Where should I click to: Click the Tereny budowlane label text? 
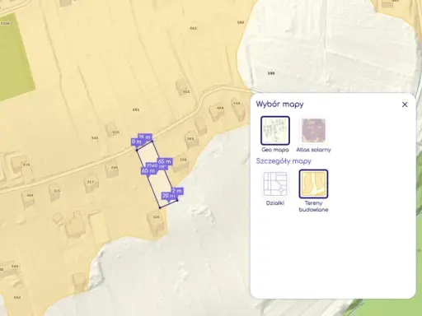pos(313,207)
